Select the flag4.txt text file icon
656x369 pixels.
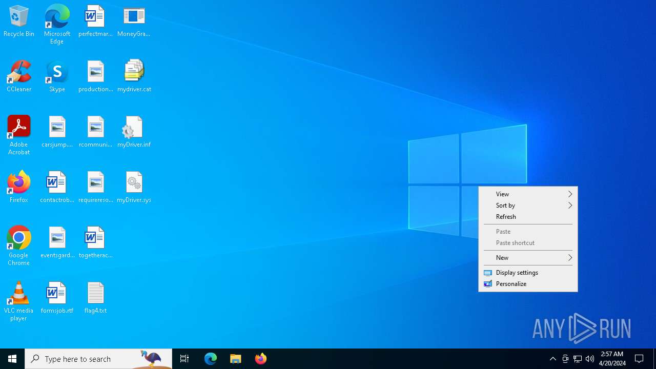point(95,298)
